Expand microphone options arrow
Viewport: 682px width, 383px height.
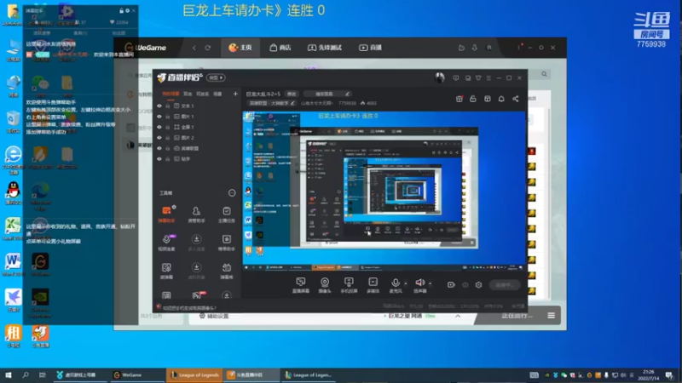pos(406,283)
